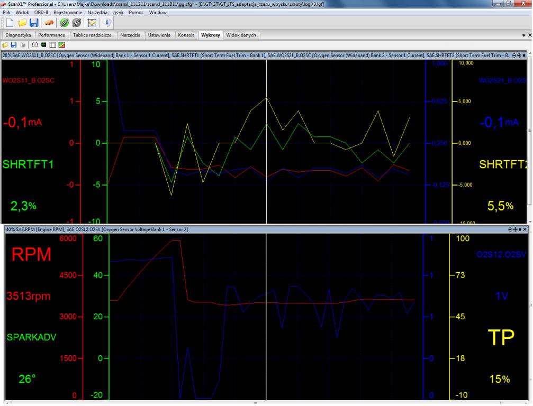Toggle fullscreen with the orange-framed icon

(91, 23)
